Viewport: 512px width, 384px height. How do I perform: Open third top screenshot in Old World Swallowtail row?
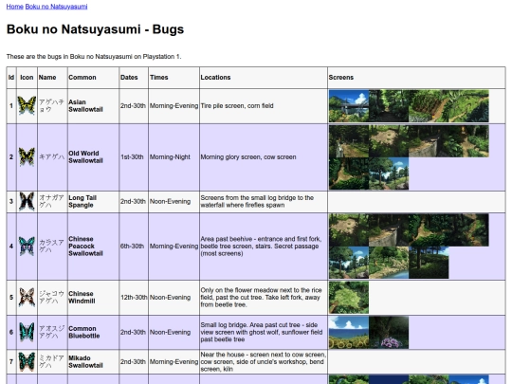pyautogui.click(x=429, y=141)
